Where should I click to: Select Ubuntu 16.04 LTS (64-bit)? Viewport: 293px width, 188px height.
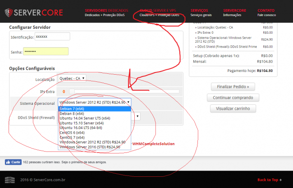point(95,128)
